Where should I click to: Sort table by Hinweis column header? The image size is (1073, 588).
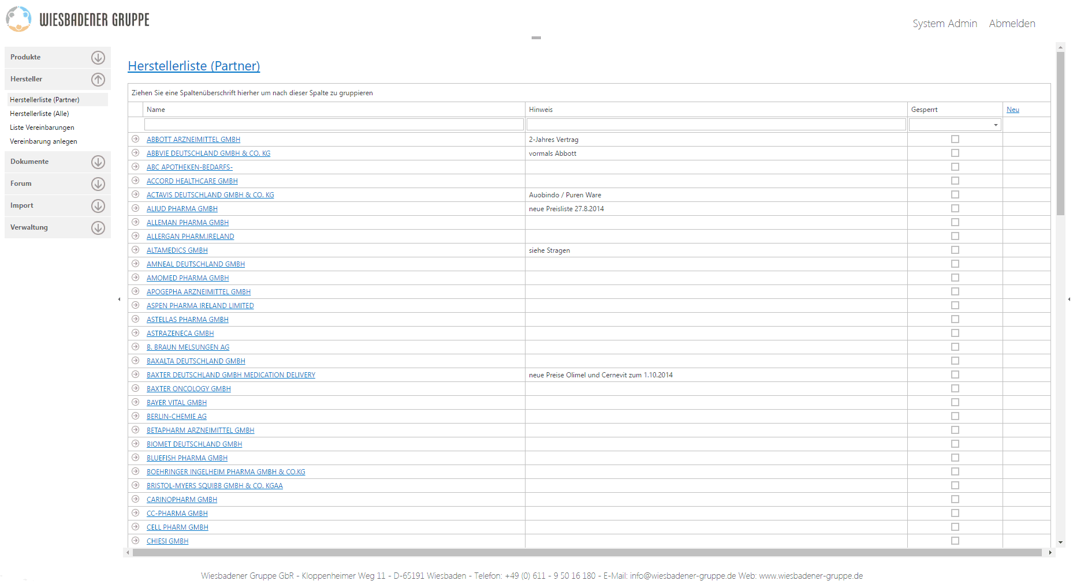[716, 110]
